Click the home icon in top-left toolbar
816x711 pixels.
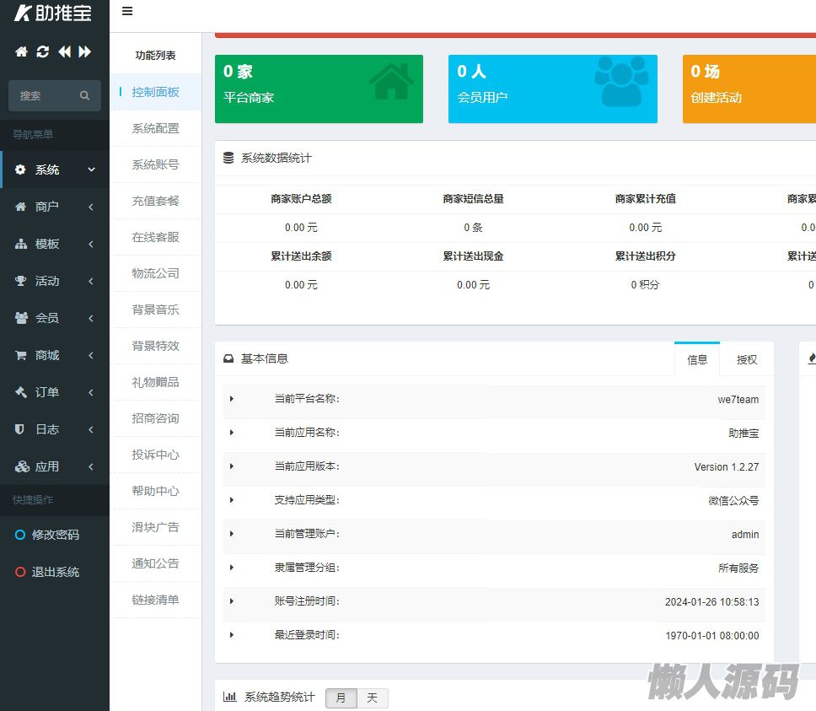click(x=21, y=52)
